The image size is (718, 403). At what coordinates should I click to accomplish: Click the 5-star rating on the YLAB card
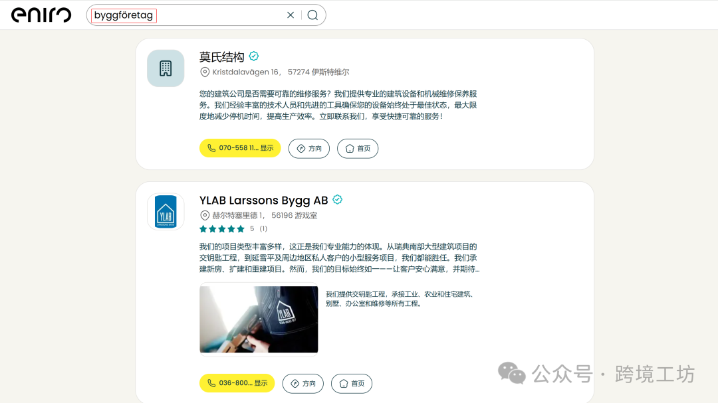point(222,228)
